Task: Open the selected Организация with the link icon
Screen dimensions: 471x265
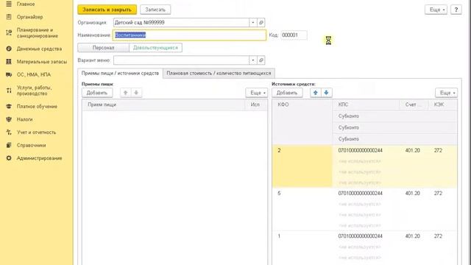Action: click(261, 23)
